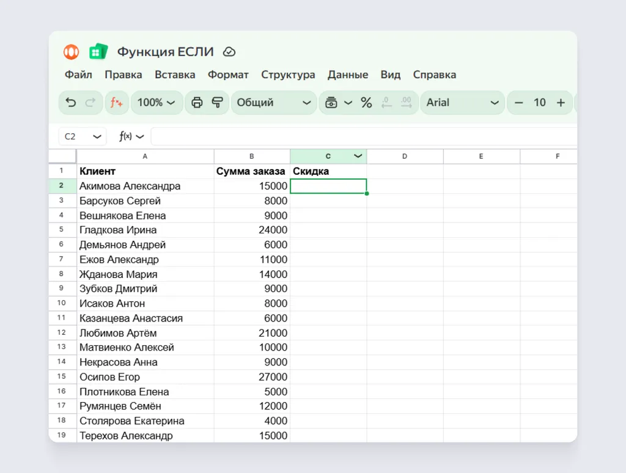The image size is (626, 473).
Task: Click the Redo arrow icon
Action: [x=90, y=103]
